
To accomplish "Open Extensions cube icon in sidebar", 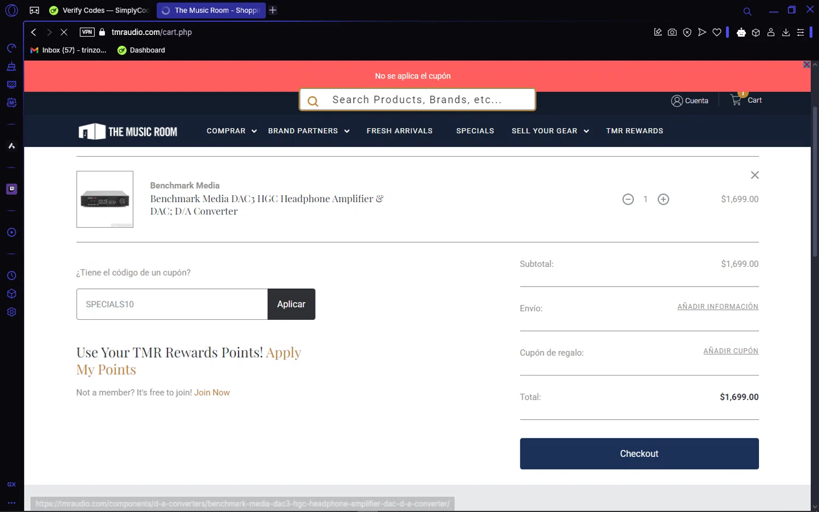I will pyautogui.click(x=11, y=294).
